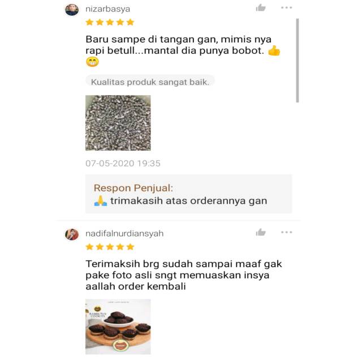Open more options for nizarbasya's review
The width and height of the screenshot is (362, 362).
287,7
